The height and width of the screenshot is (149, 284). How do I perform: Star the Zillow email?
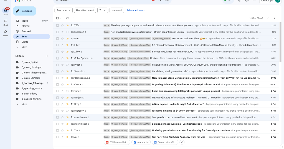[62, 52]
